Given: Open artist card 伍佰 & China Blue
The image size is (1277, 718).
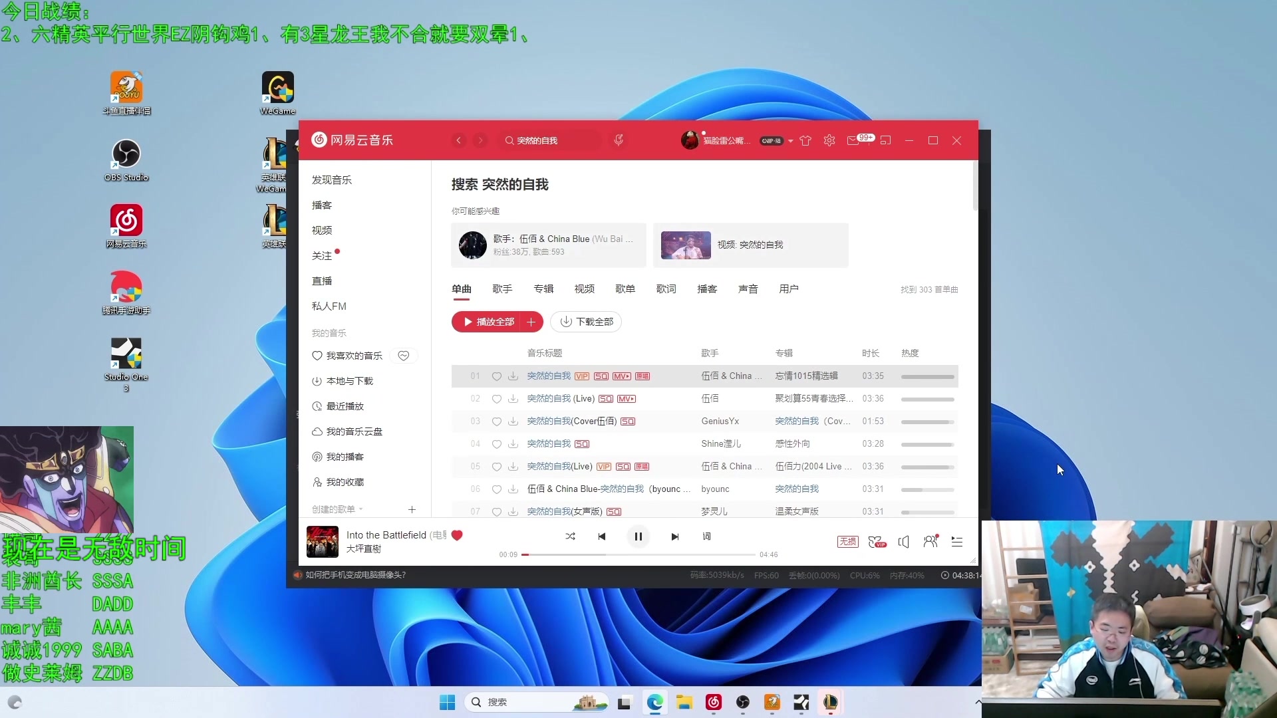Looking at the screenshot, I should point(548,245).
